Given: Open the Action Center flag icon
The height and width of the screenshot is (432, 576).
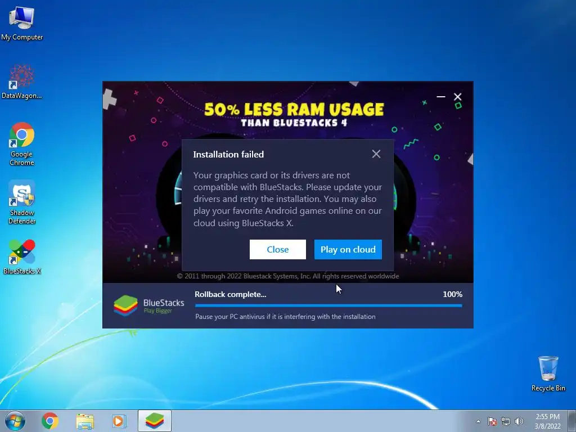Looking at the screenshot, I should pos(492,421).
